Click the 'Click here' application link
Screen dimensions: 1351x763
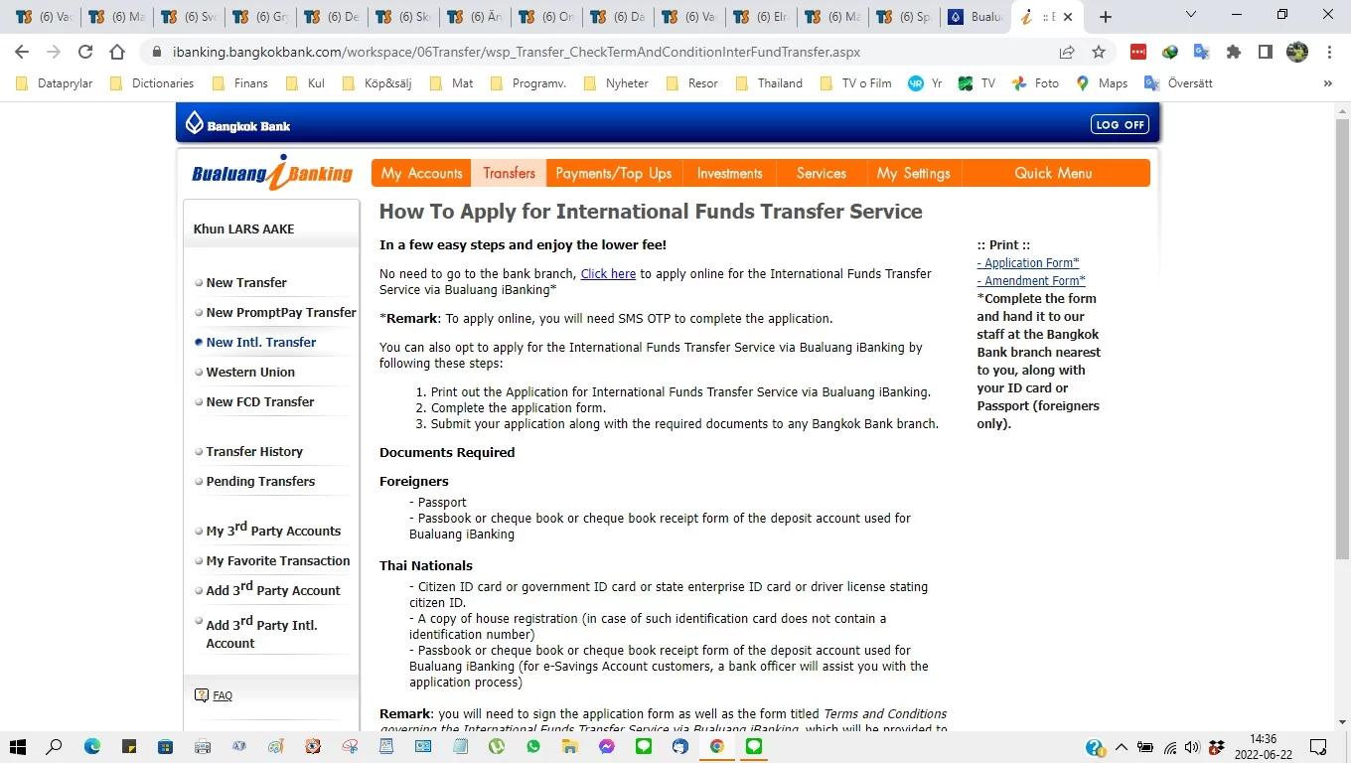coord(608,273)
